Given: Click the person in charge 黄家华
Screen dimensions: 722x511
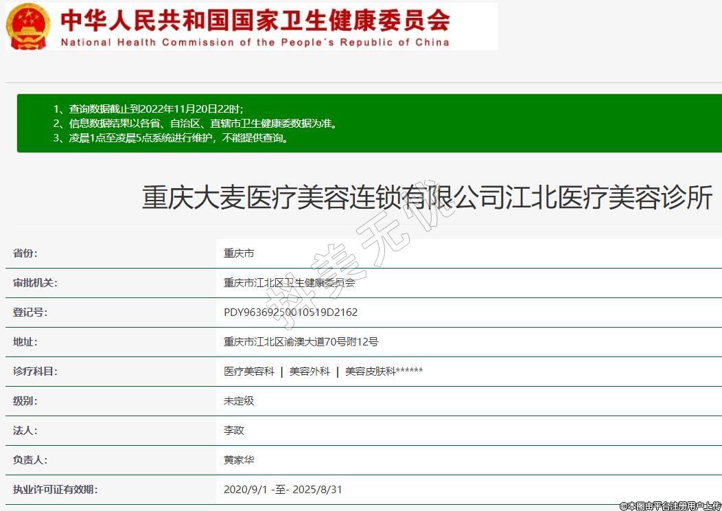Looking at the screenshot, I should (x=239, y=460).
